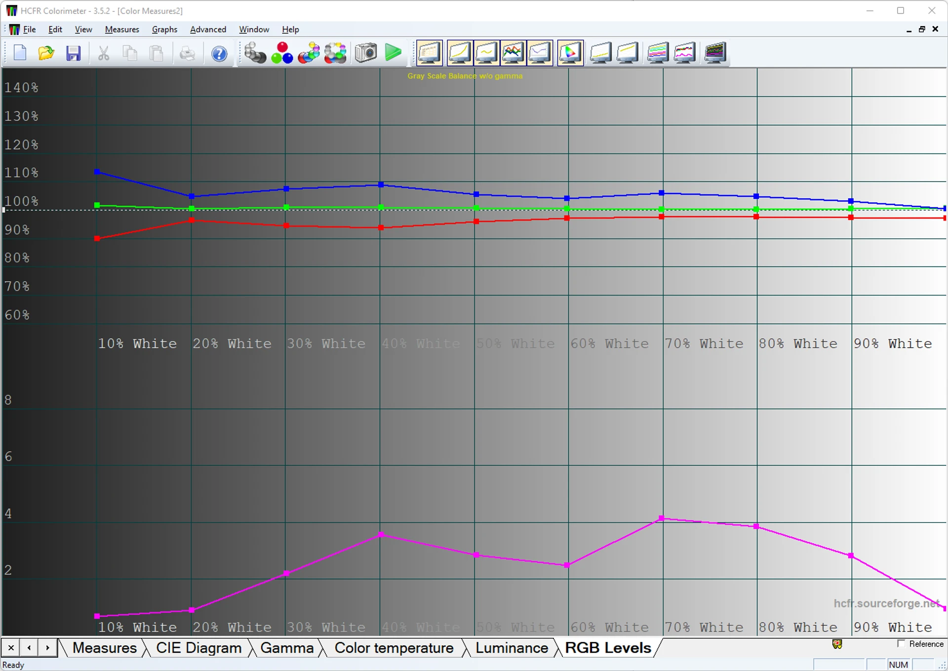Screen dimensions: 948x671
Task: Measure secondaries using multicolor spheres icon
Action: [309, 53]
